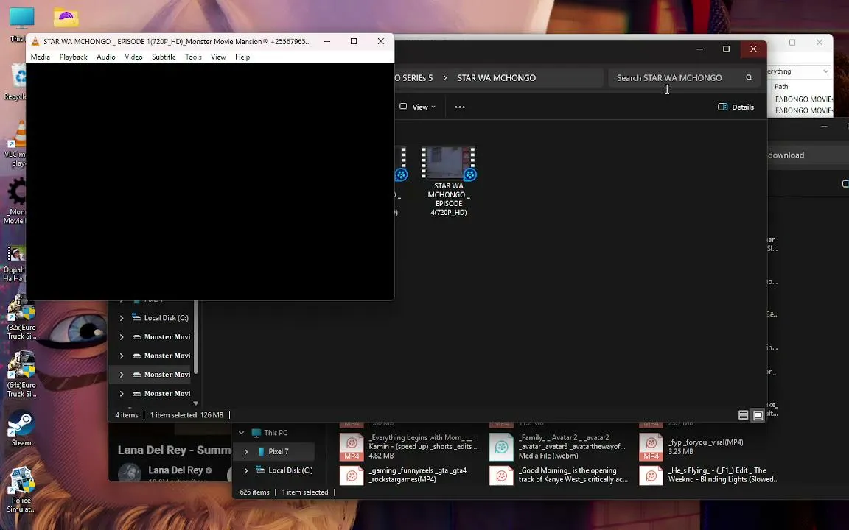The width and height of the screenshot is (849, 530).
Task: Click '_fyp _foryou _viral(MP4)' file name
Action: pyautogui.click(x=705, y=442)
